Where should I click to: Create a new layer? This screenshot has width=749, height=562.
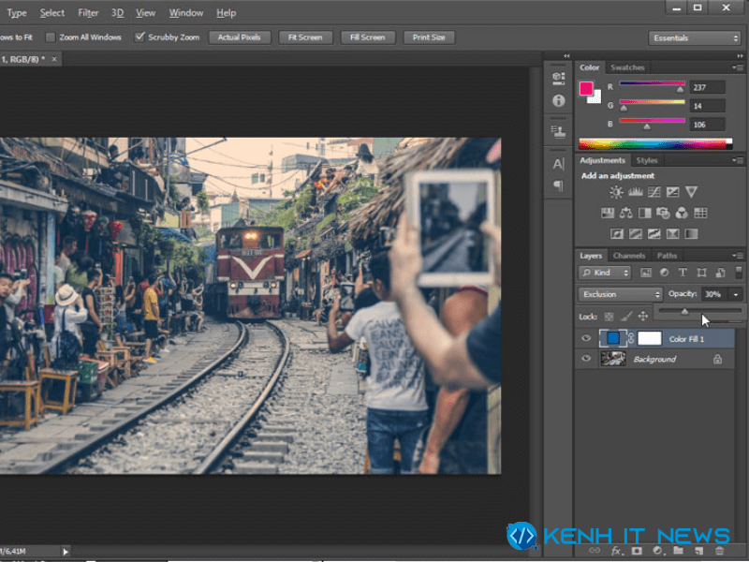(x=698, y=551)
